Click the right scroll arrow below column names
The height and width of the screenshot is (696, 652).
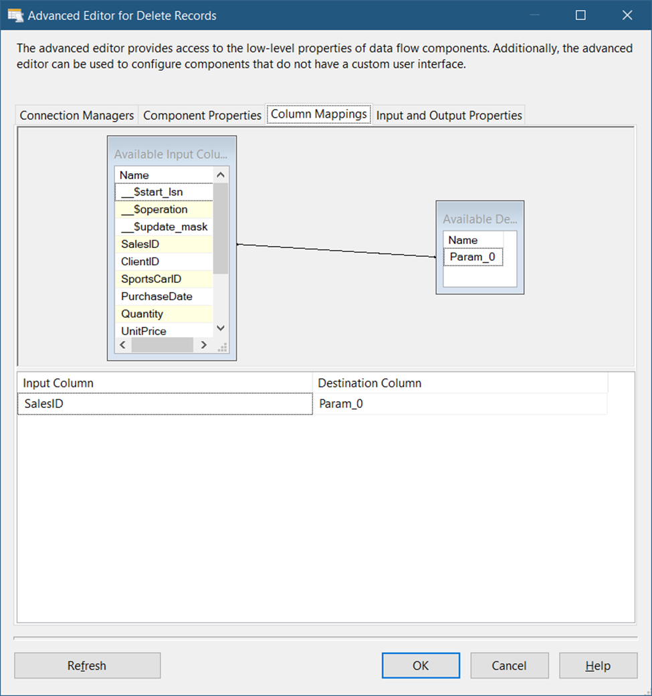204,344
